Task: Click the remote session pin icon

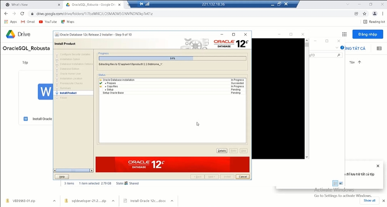Action: coord(141,4)
